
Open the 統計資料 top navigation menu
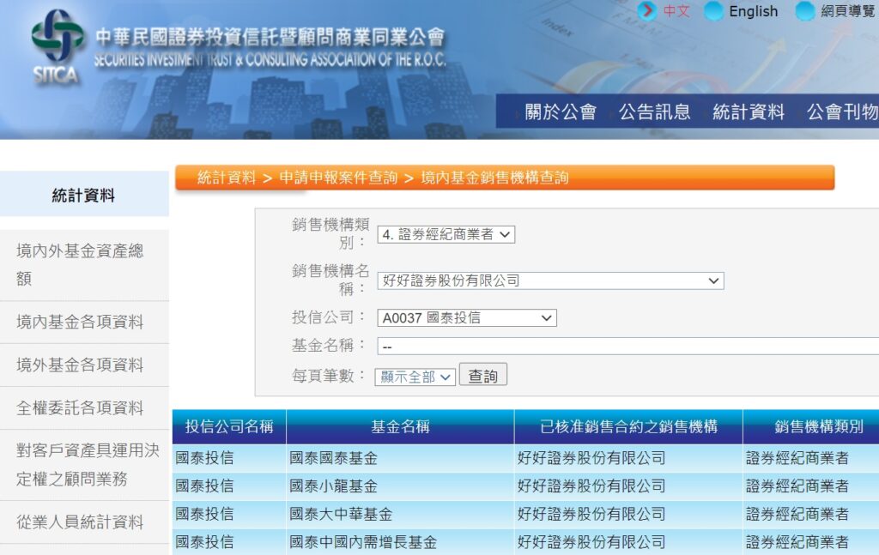[x=749, y=112]
